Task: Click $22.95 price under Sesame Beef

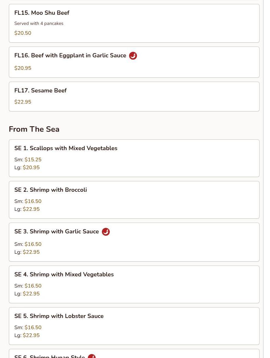Action: (x=23, y=102)
